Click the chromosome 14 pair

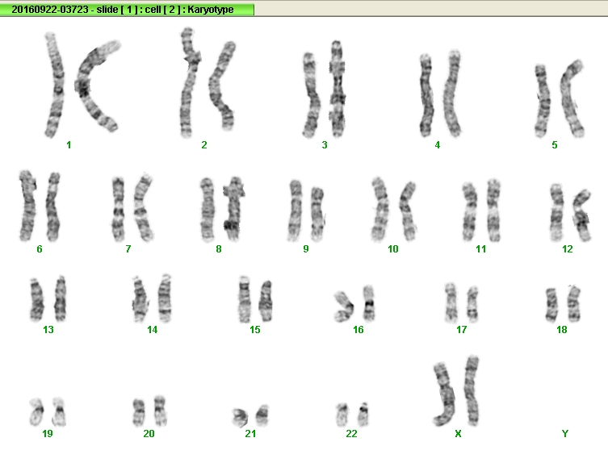coord(152,298)
